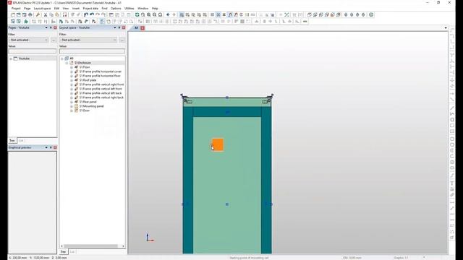Select S1:Roof plate in the tree
The width and height of the screenshot is (463, 260).
tap(88, 80)
